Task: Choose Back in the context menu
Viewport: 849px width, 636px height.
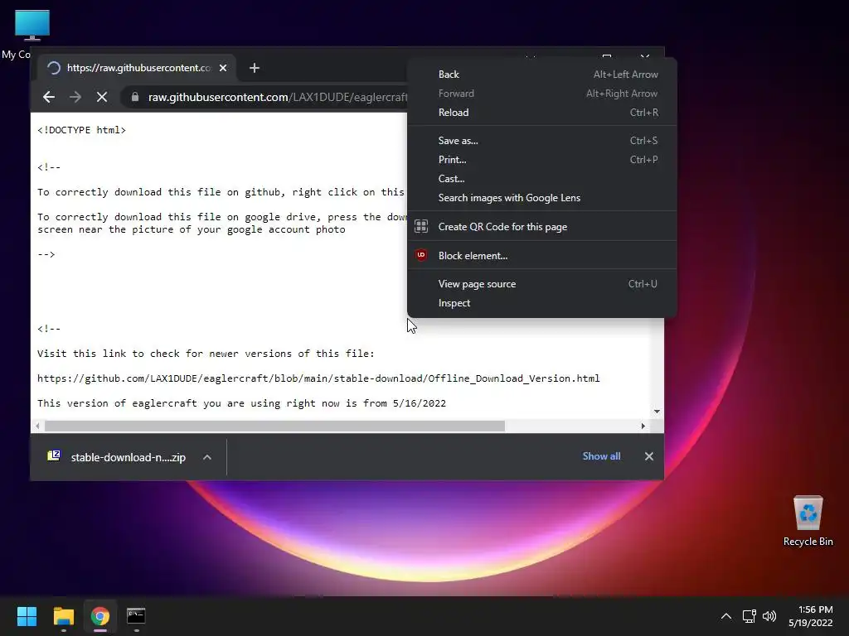Action: pos(542,75)
